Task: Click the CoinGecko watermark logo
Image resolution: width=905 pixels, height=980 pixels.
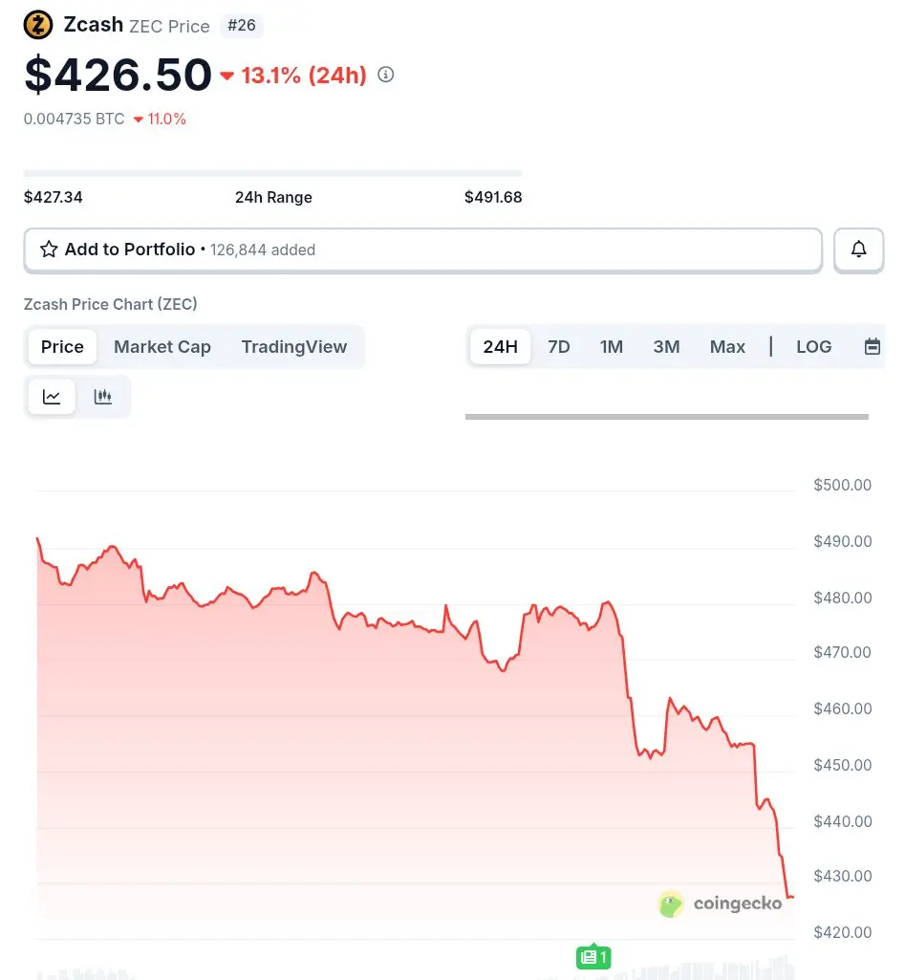Action: point(721,904)
